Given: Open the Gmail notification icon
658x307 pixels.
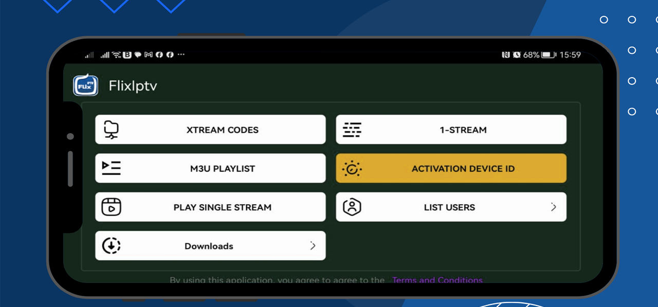Looking at the screenshot, I should (149, 55).
